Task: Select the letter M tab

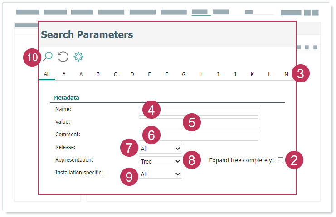Action: point(286,74)
